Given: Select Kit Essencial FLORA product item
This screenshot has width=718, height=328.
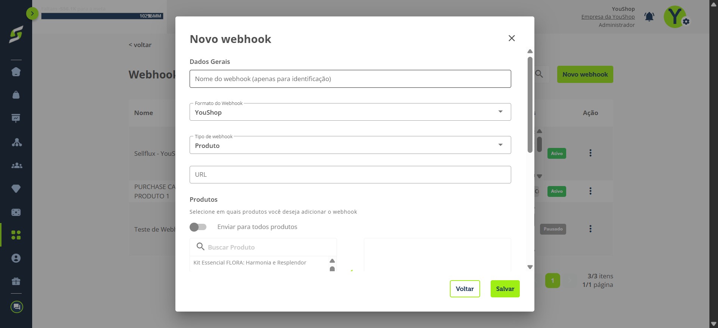Looking at the screenshot, I should 250,263.
